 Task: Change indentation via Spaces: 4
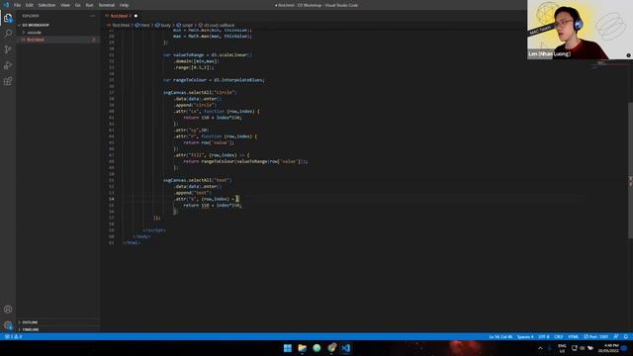click(525, 336)
